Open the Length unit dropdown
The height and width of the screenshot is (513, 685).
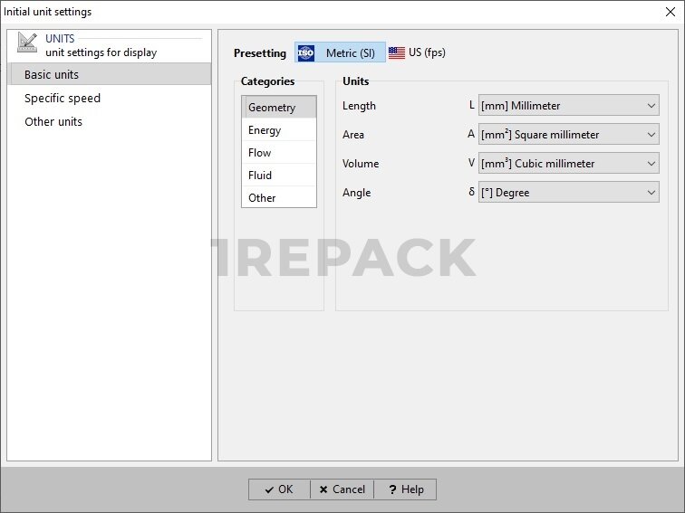[568, 106]
